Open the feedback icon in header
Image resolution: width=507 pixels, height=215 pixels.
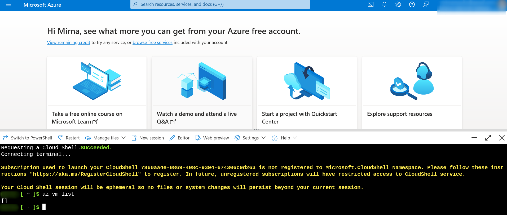pos(426,5)
